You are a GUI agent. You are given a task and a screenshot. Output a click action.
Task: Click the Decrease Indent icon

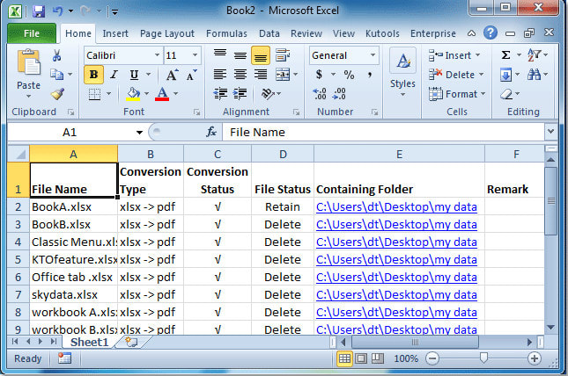tap(220, 94)
